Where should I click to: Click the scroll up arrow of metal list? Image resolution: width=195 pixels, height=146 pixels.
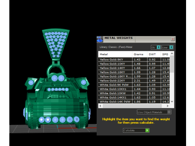coord(172,54)
